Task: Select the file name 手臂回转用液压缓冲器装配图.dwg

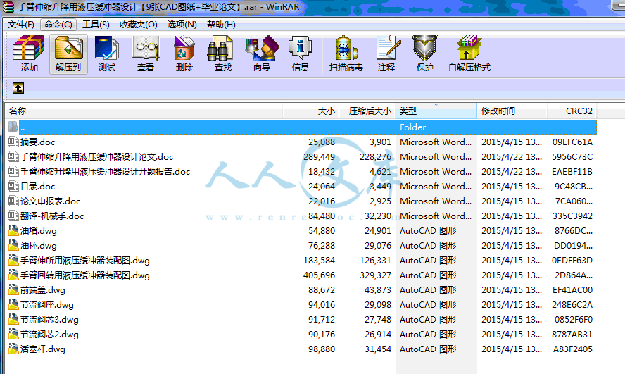Action: point(85,275)
